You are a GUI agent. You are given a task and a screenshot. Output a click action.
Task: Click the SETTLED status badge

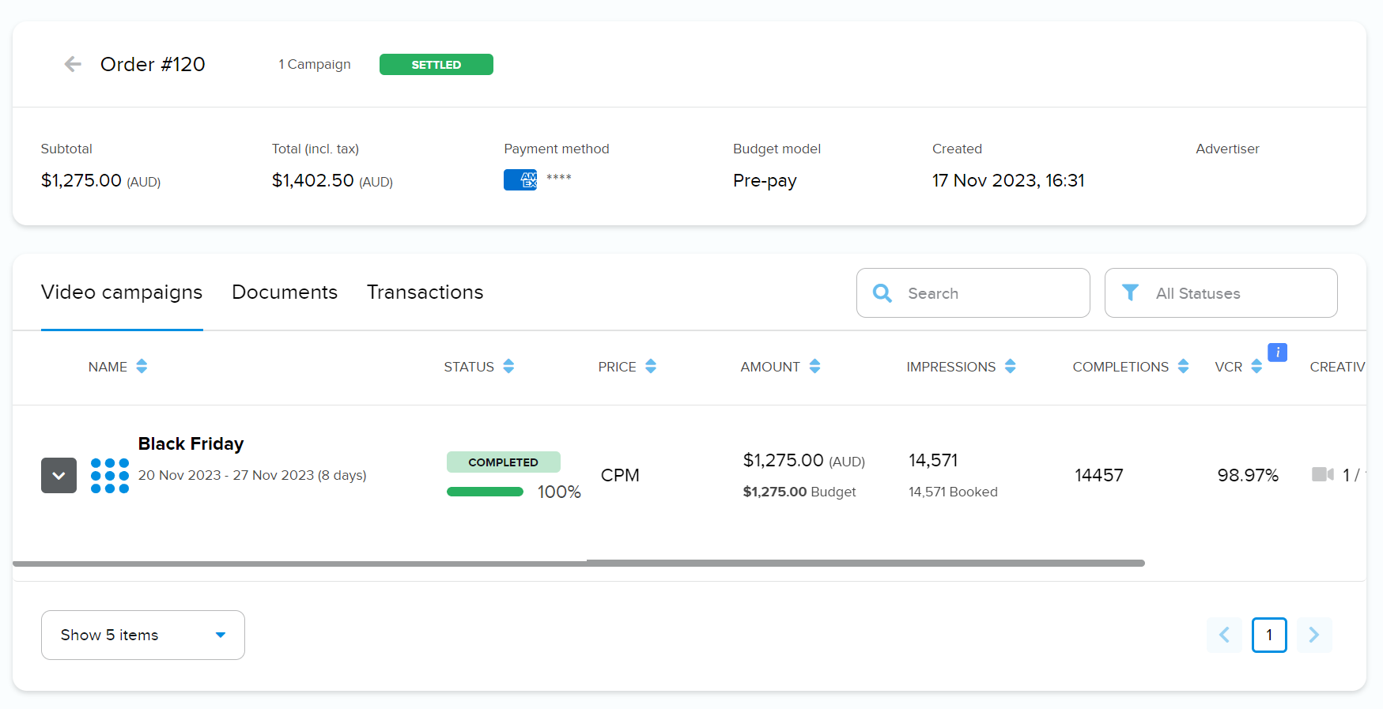point(436,65)
